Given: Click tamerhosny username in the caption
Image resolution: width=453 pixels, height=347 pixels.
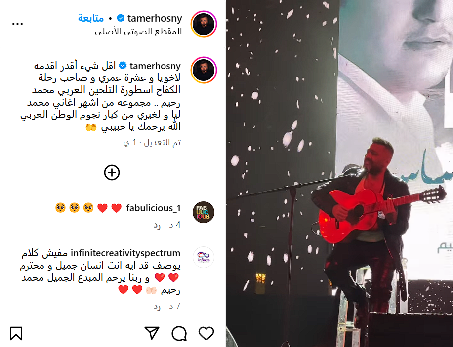Looking at the screenshot, I should point(155,66).
